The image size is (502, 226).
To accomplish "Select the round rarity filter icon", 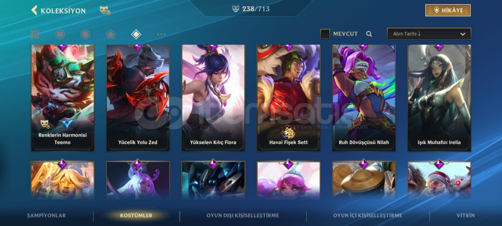I will (60, 34).
